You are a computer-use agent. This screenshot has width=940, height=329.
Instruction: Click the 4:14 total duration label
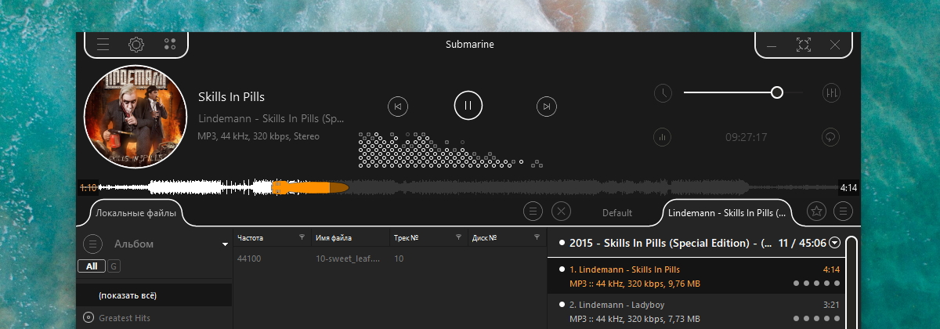click(x=848, y=188)
